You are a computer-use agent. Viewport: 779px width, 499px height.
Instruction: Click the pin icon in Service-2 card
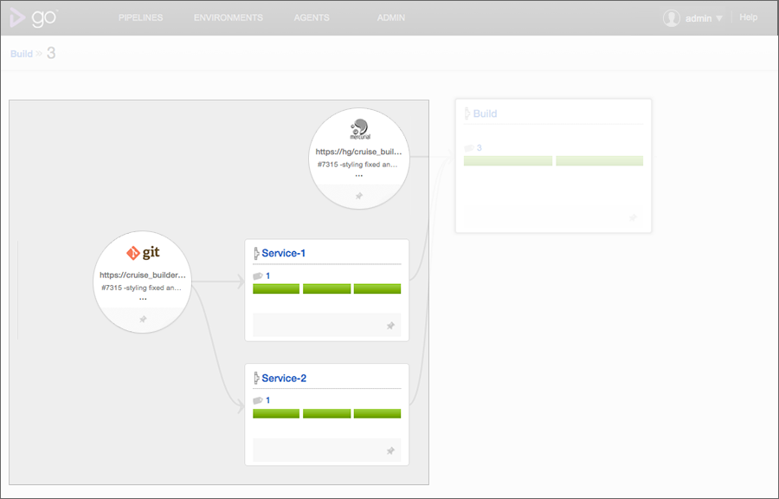[390, 450]
